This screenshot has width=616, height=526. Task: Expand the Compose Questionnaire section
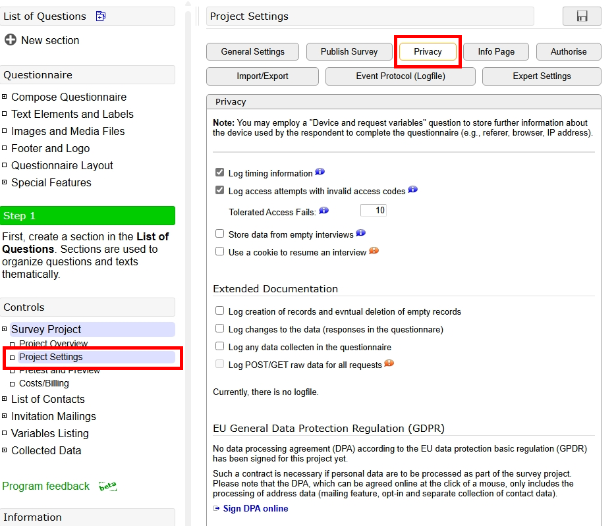[x=5, y=97]
